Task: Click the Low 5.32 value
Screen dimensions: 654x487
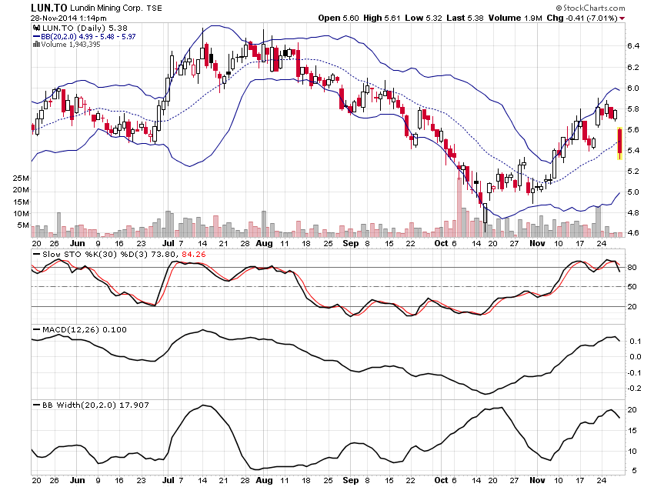Action: tap(423, 18)
